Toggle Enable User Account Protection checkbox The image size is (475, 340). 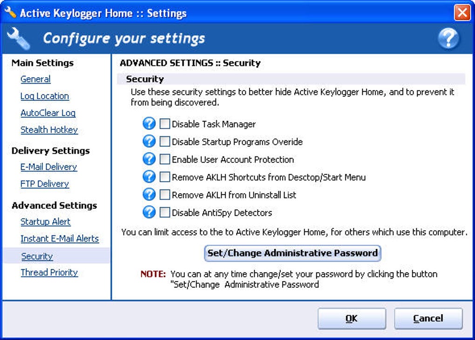(x=165, y=160)
